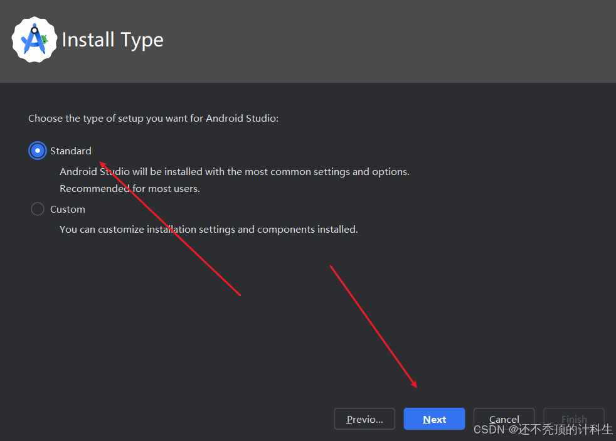The image size is (616, 441).
Task: Go back with the Previo... button
Action: click(364, 419)
